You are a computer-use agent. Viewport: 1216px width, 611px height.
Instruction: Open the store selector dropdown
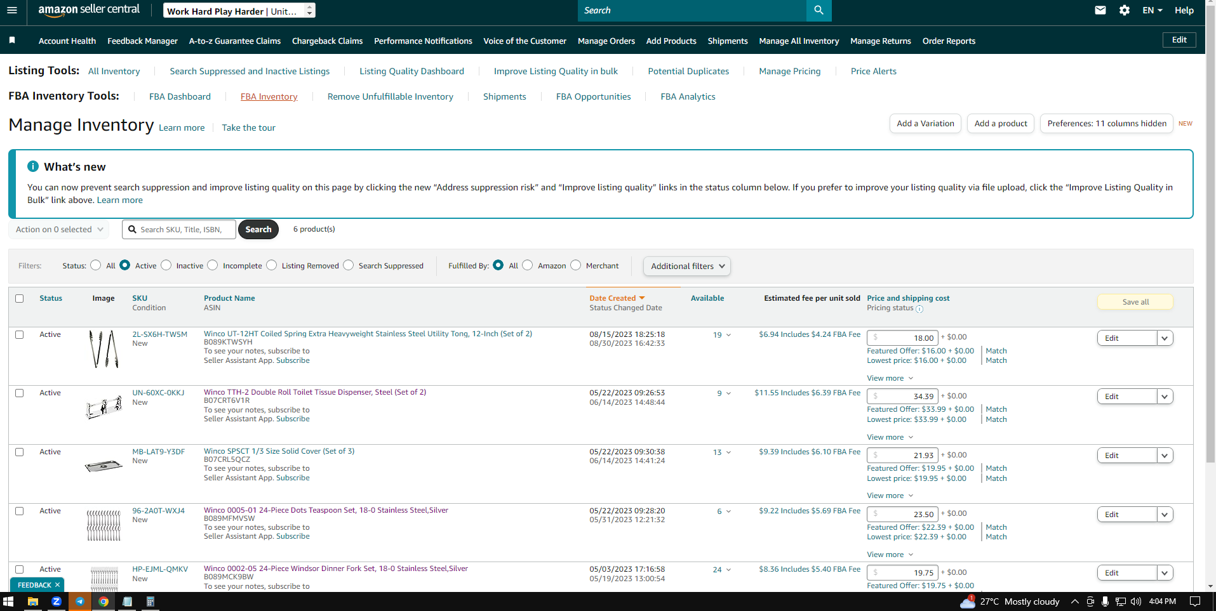pos(239,11)
